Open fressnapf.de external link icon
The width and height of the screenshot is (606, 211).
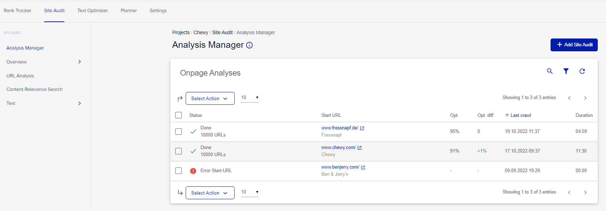[x=362, y=128]
